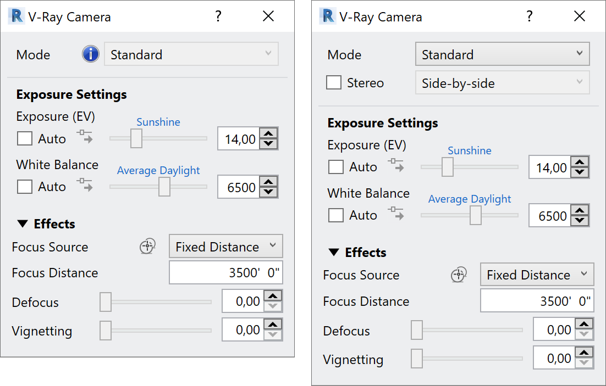The width and height of the screenshot is (606, 386).
Task: Open the Side-by-side stereo layout dropdown
Action: coord(503,82)
